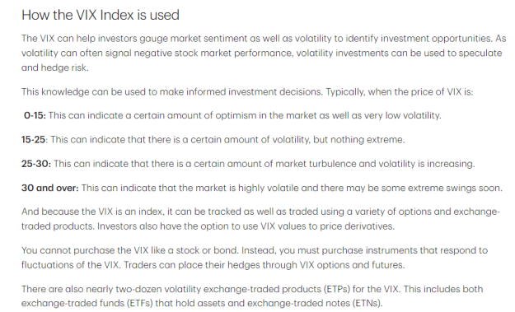The image size is (515, 312).
Task: Click the 'How the VIX Index is used' heading
Action: 101,15
